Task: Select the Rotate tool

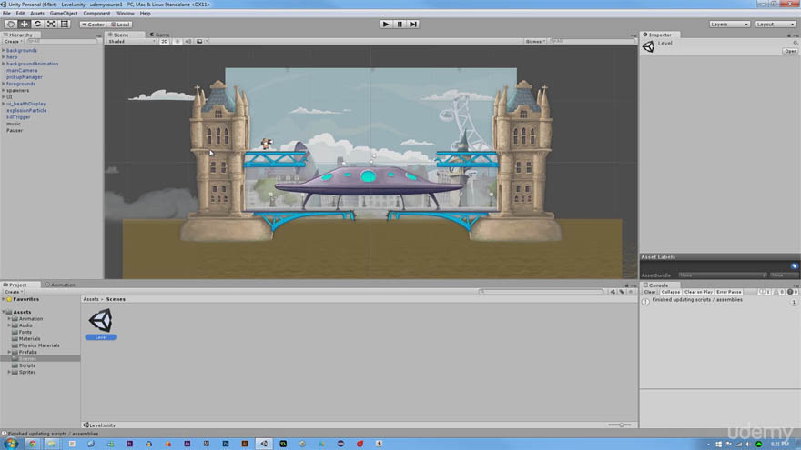Action: [x=37, y=24]
